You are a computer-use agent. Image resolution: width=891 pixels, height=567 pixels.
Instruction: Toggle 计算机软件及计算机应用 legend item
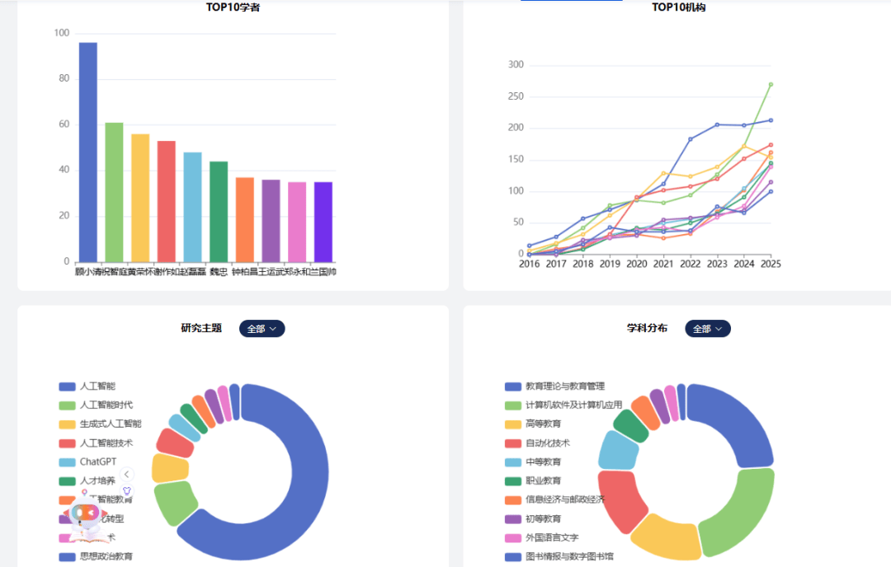tap(573, 405)
